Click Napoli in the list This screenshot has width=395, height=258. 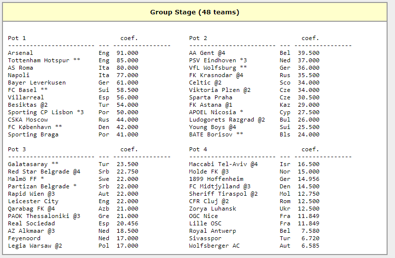pos(19,75)
